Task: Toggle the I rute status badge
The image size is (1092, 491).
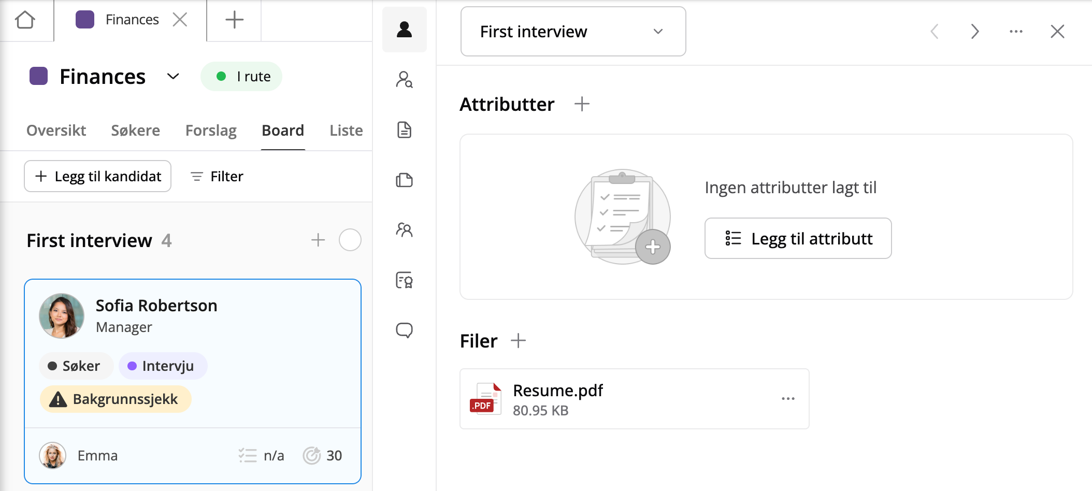Action: tap(241, 77)
